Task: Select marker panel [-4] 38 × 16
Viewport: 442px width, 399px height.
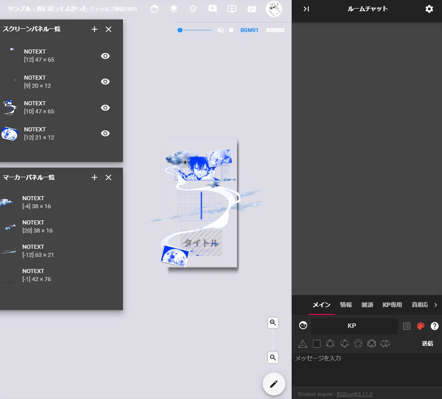Action: pyautogui.click(x=61, y=202)
